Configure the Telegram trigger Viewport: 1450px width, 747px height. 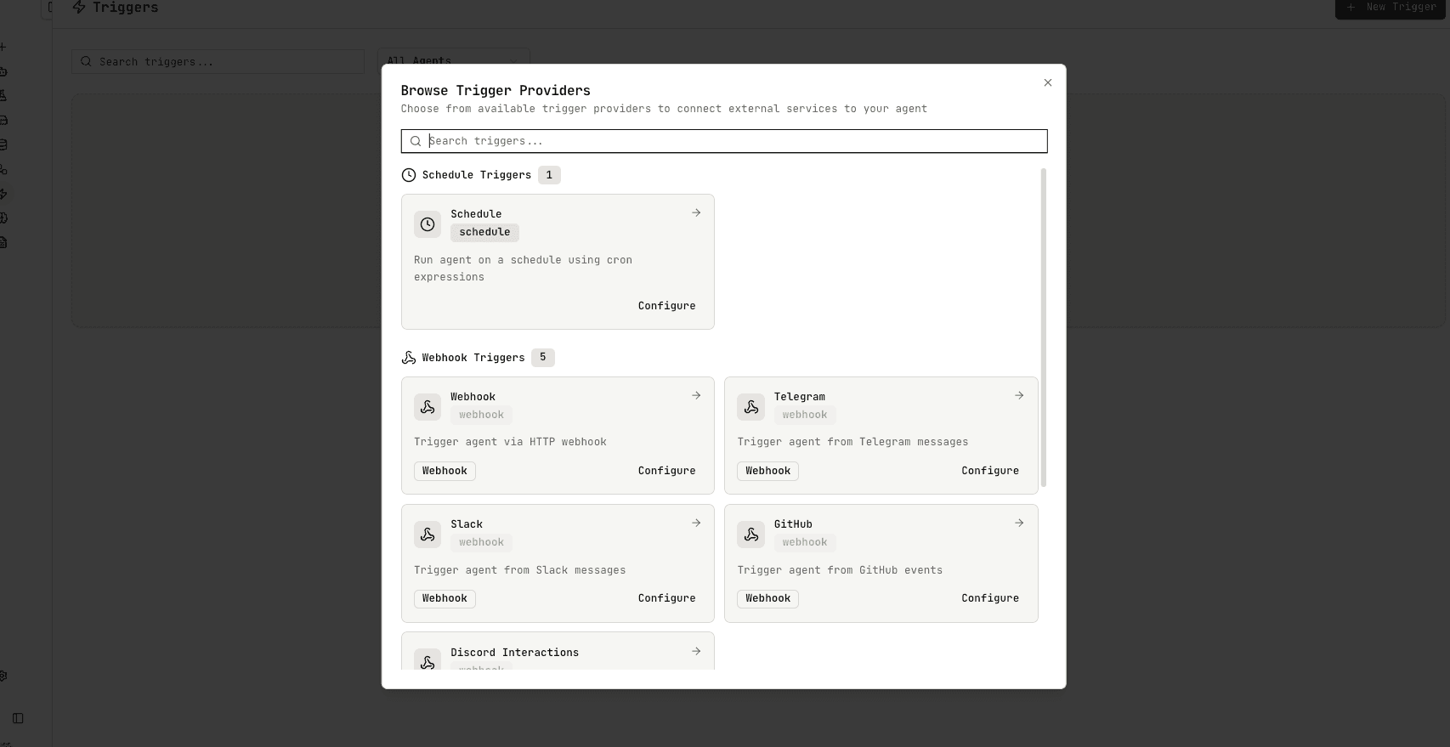[x=989, y=471]
